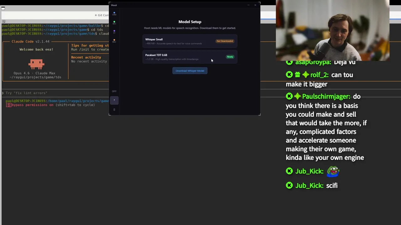The width and height of the screenshot is (401, 225).
Task: Toggle the OFF status in Hoot sidebar
Action: coord(114,91)
